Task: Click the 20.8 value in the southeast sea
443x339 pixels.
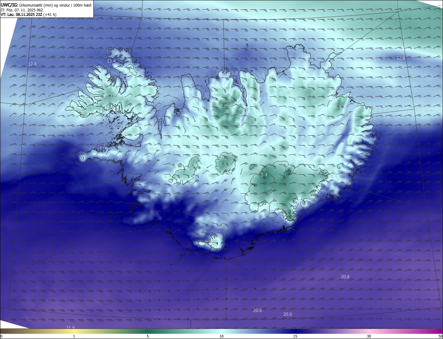Action: pyautogui.click(x=345, y=277)
